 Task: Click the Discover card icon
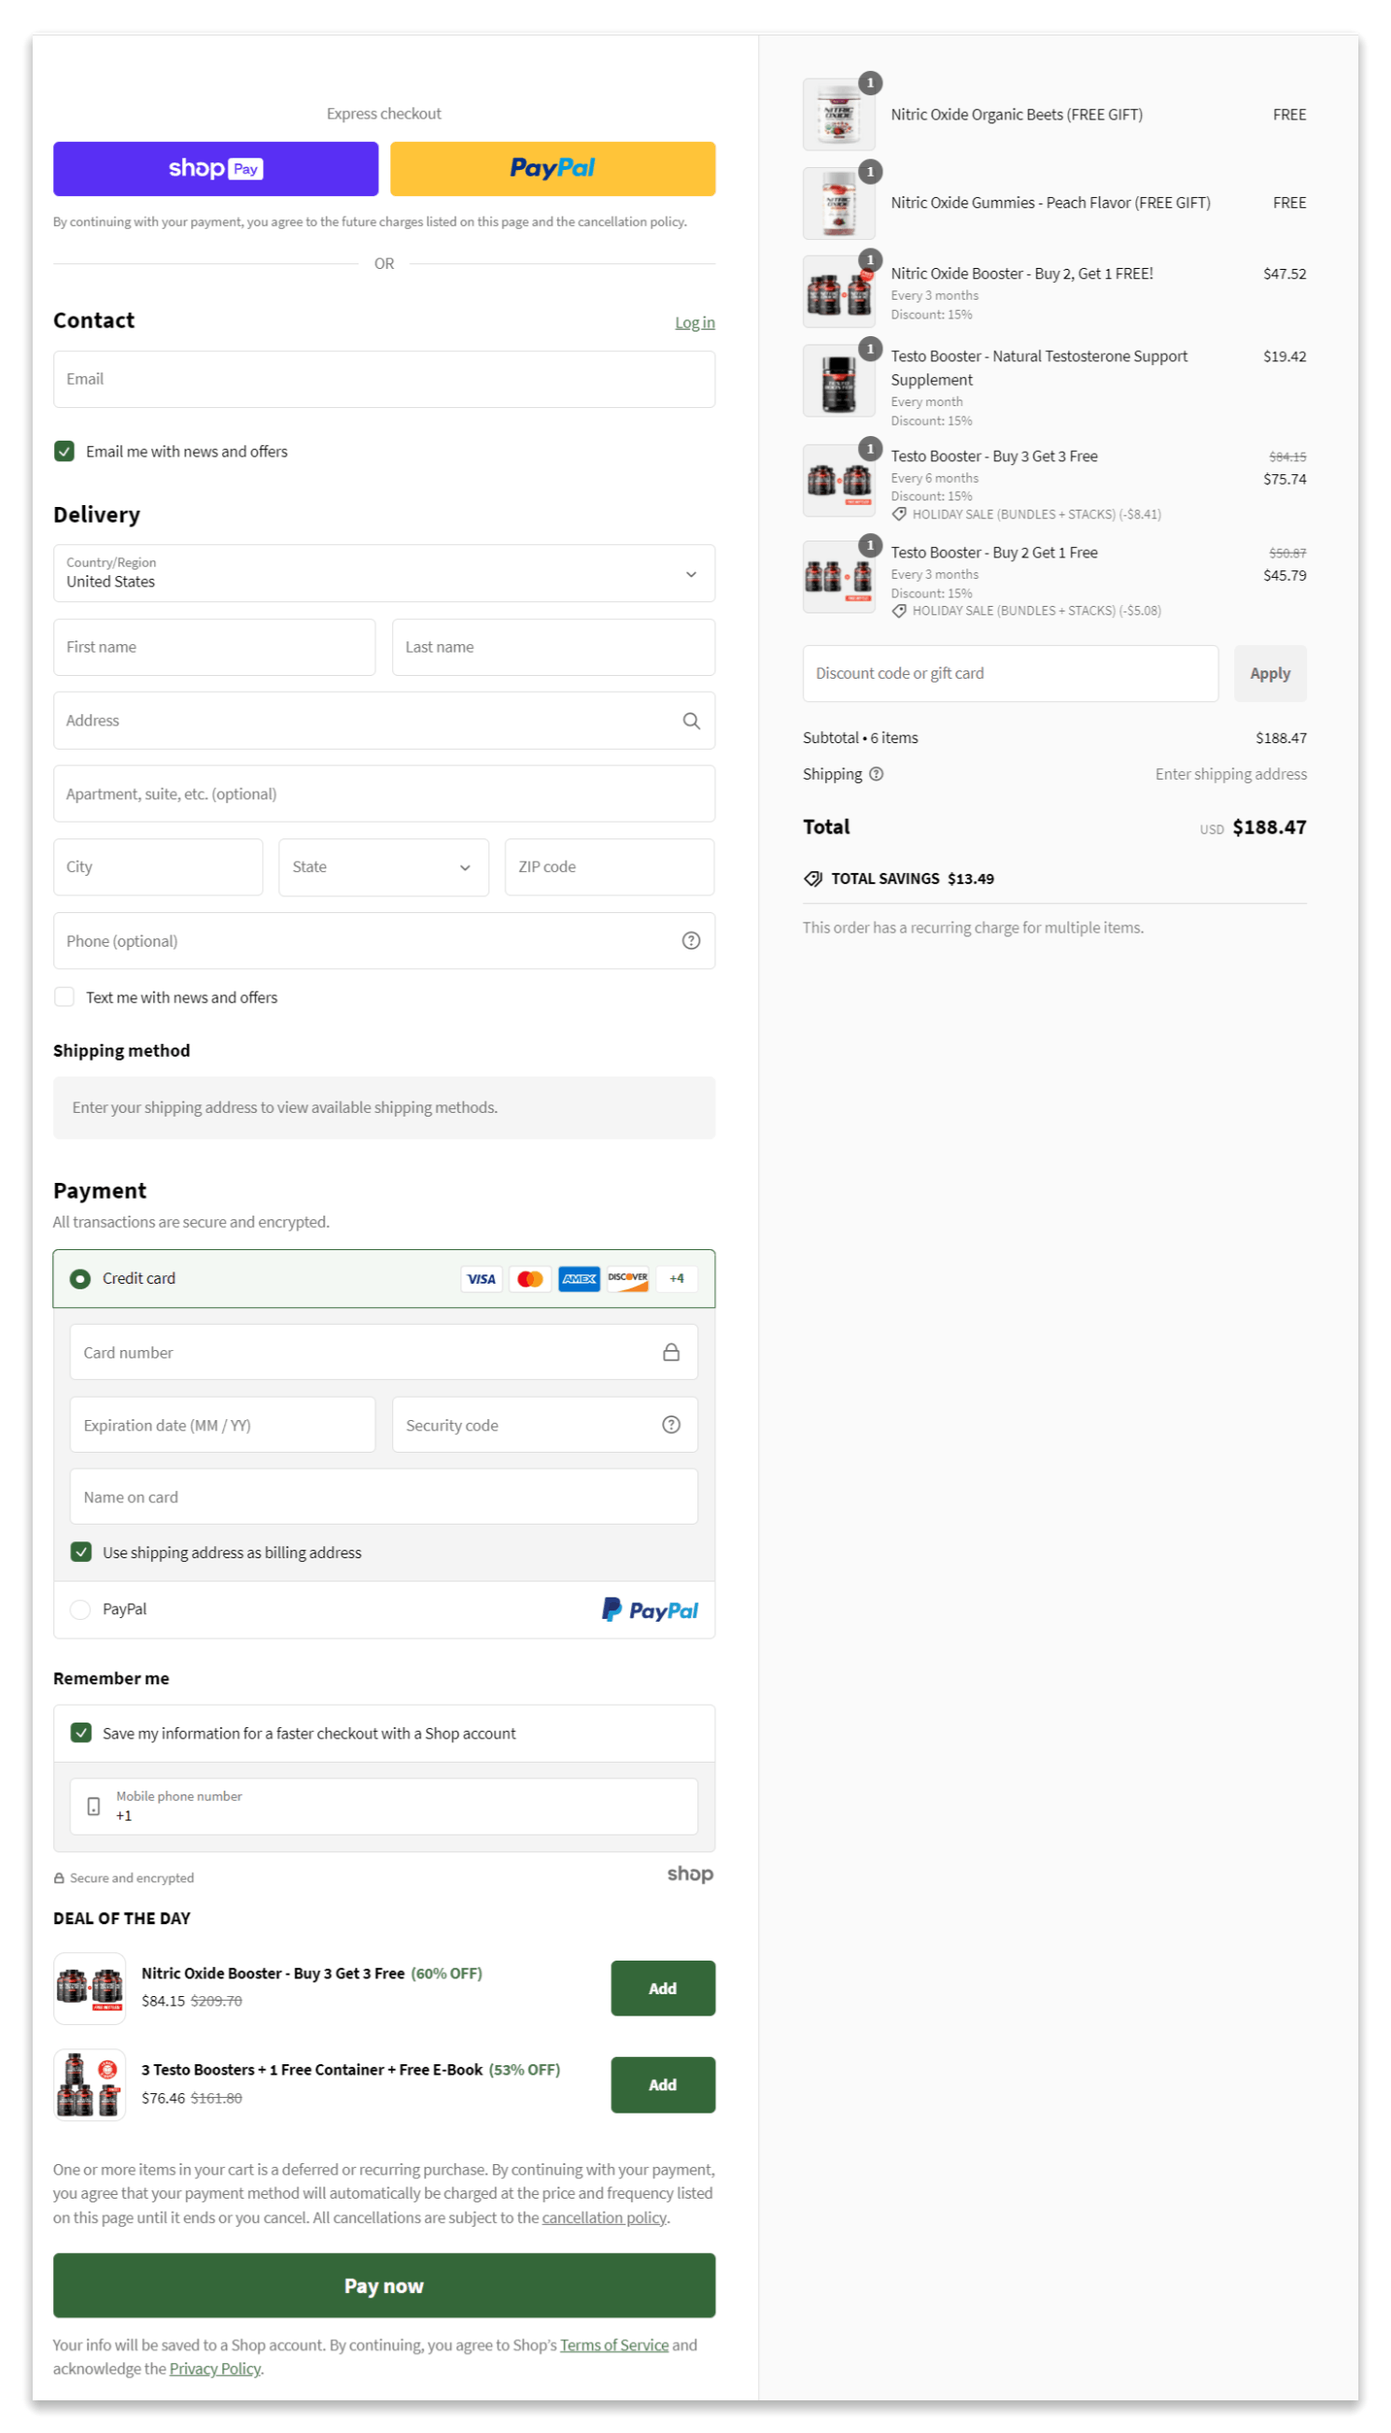pos(627,1278)
